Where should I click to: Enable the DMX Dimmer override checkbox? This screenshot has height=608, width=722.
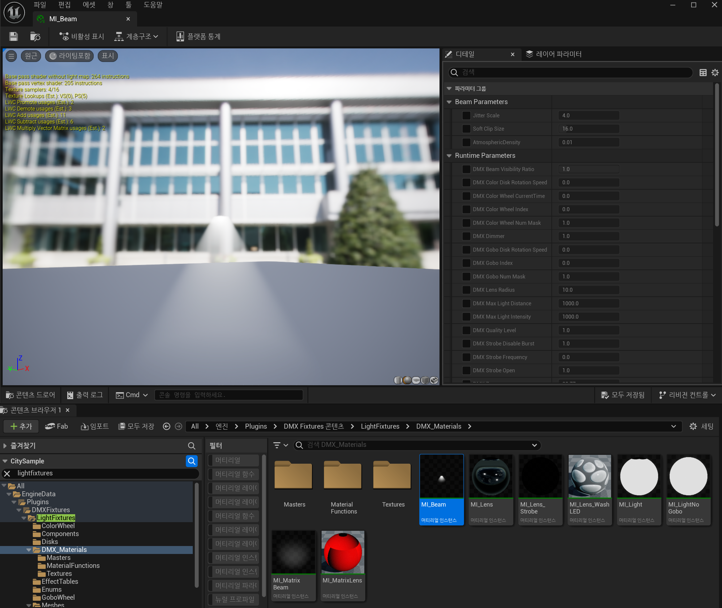pos(466,236)
